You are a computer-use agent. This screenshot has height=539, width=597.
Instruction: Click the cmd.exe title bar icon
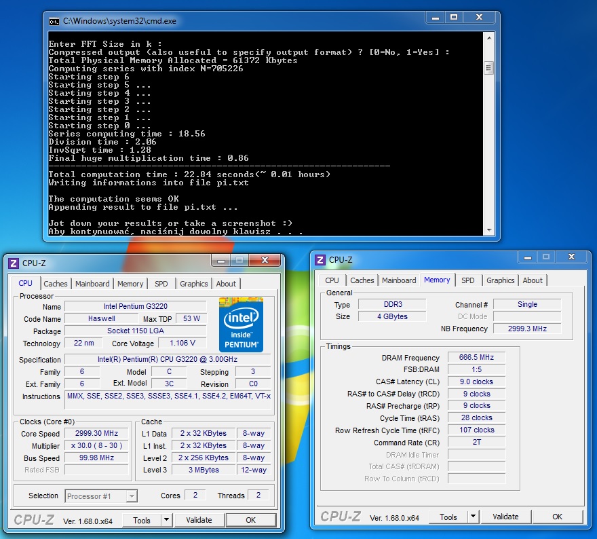tap(54, 21)
